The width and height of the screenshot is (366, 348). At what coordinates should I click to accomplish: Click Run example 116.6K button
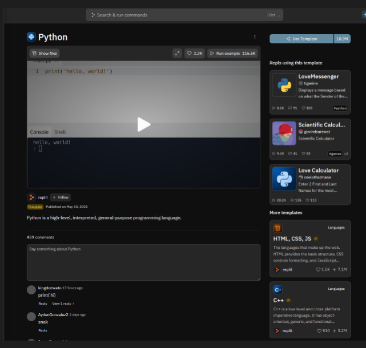click(x=232, y=54)
